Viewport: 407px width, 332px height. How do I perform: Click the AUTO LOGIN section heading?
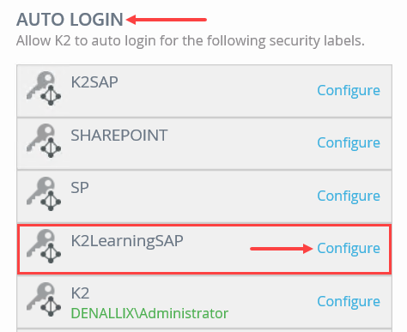70,20
